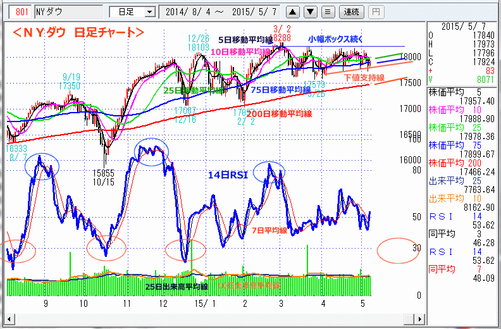Click the close value 17924
Screen dimensions: 501x329
coord(484,62)
